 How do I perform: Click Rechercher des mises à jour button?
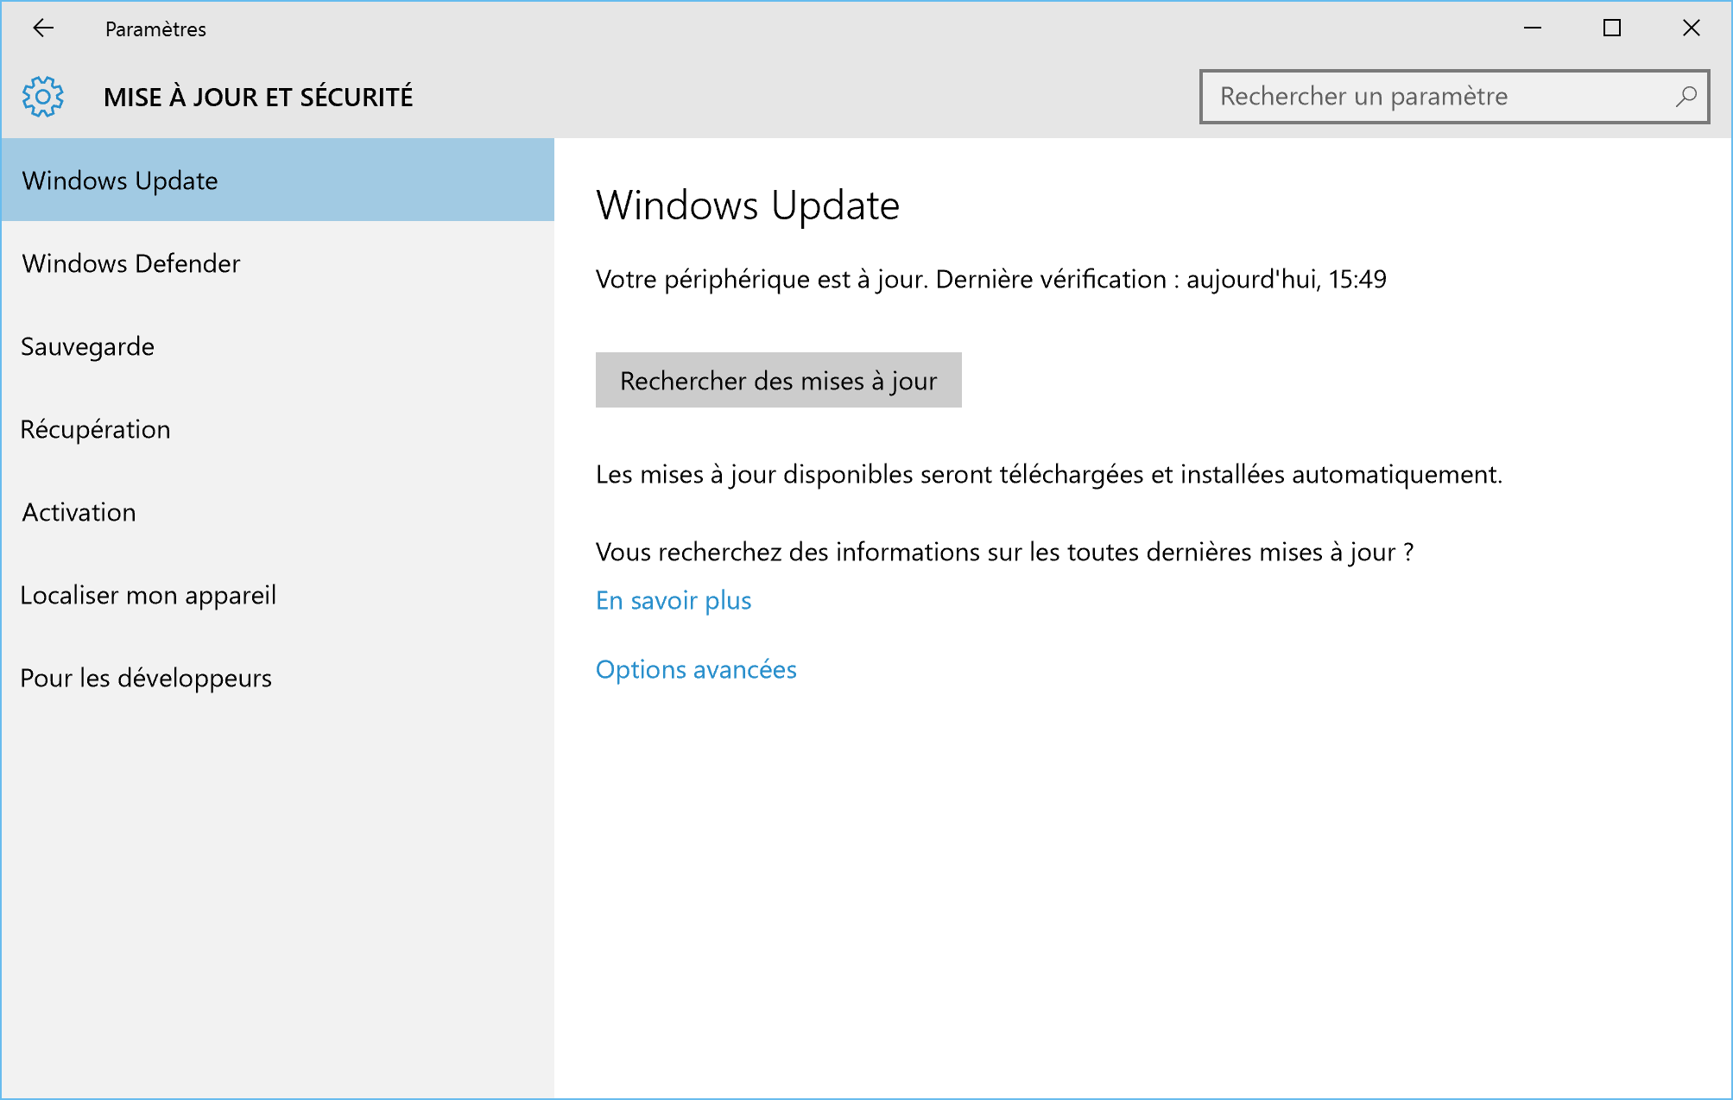(779, 380)
